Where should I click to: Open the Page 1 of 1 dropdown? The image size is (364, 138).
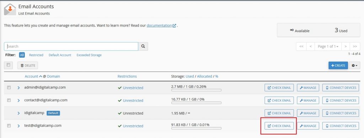[x=328, y=46]
